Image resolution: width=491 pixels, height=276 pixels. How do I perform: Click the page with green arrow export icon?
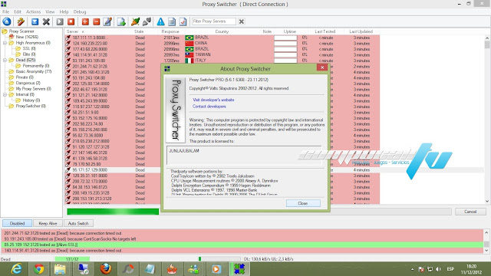tap(121, 21)
